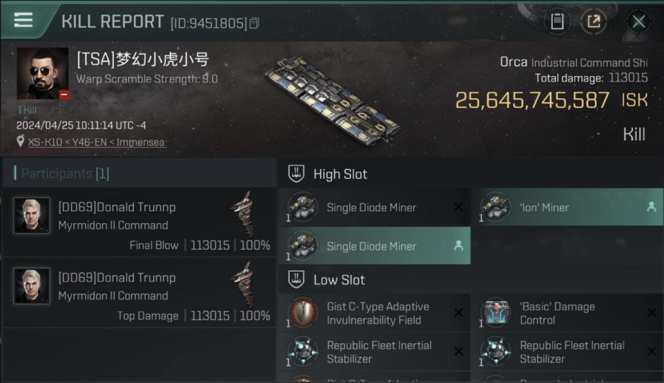Screen dimensions: 664x383
Task: Open the clipboard notes icon
Action: tap(557, 21)
